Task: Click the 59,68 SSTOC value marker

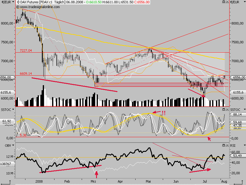Action: point(238,122)
